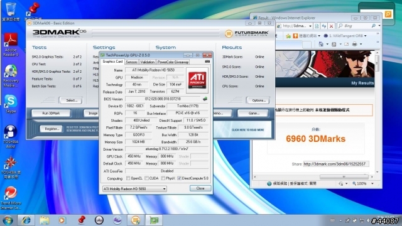
Task: Expand the WildTangent ORB favorites dropdown
Action: tap(365, 36)
